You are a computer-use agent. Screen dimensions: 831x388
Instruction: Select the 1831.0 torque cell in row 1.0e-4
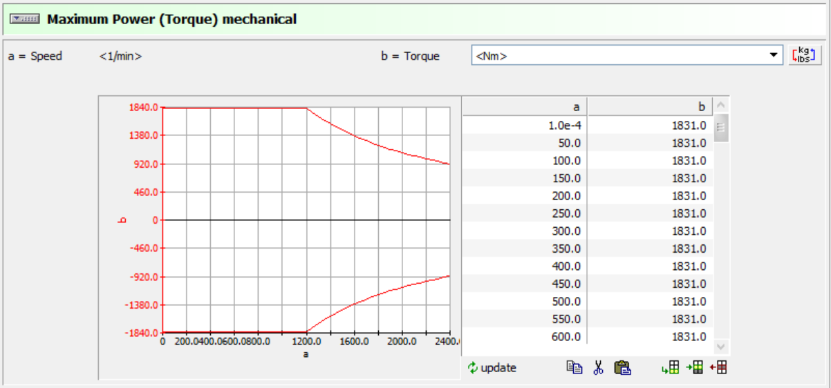point(650,125)
